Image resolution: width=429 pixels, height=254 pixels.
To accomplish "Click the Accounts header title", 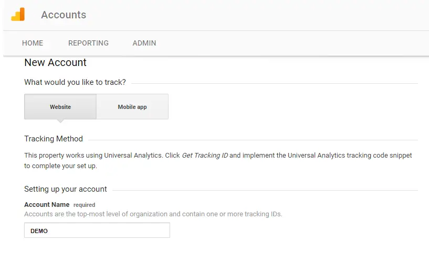I will point(64,15).
